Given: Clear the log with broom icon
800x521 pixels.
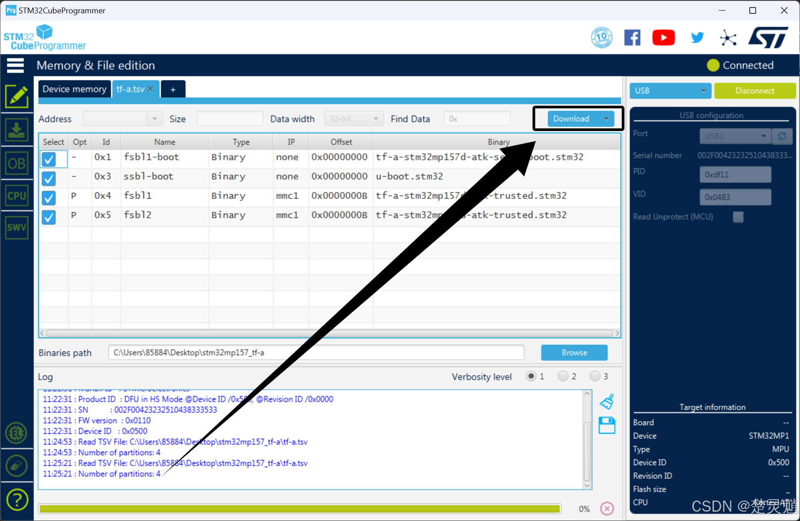Looking at the screenshot, I should (x=607, y=401).
